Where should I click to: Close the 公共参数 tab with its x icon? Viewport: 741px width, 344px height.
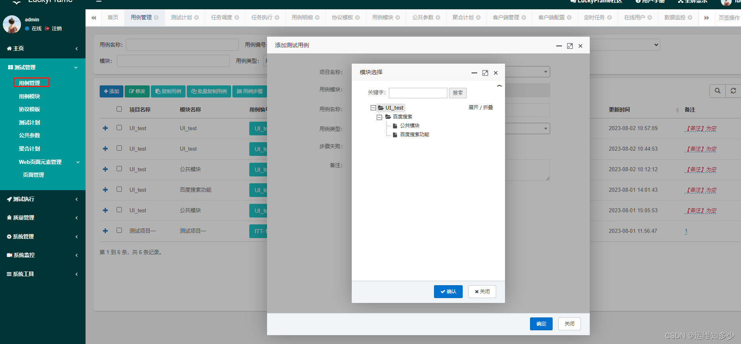pos(438,18)
